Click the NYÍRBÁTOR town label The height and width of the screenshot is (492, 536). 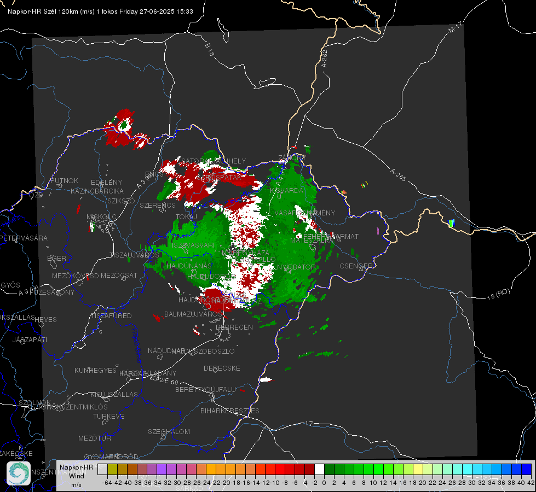[296, 267]
